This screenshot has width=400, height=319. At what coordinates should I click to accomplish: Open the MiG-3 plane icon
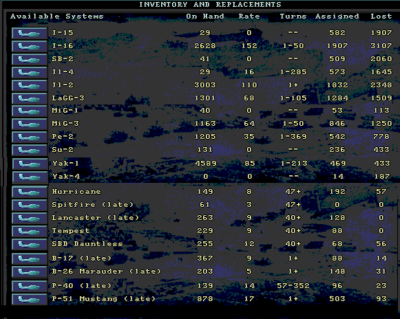click(x=30, y=124)
